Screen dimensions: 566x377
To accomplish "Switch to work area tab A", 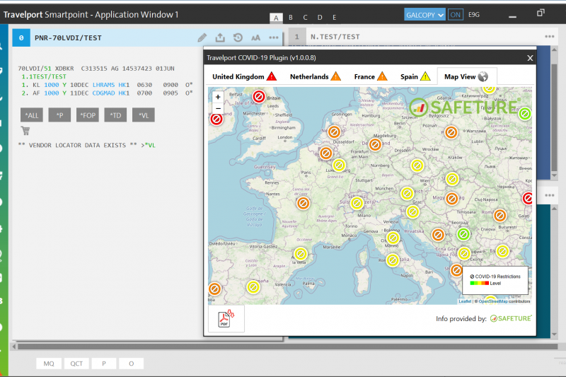I will 276,18.
